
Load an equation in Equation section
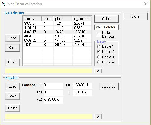[12, 86]
